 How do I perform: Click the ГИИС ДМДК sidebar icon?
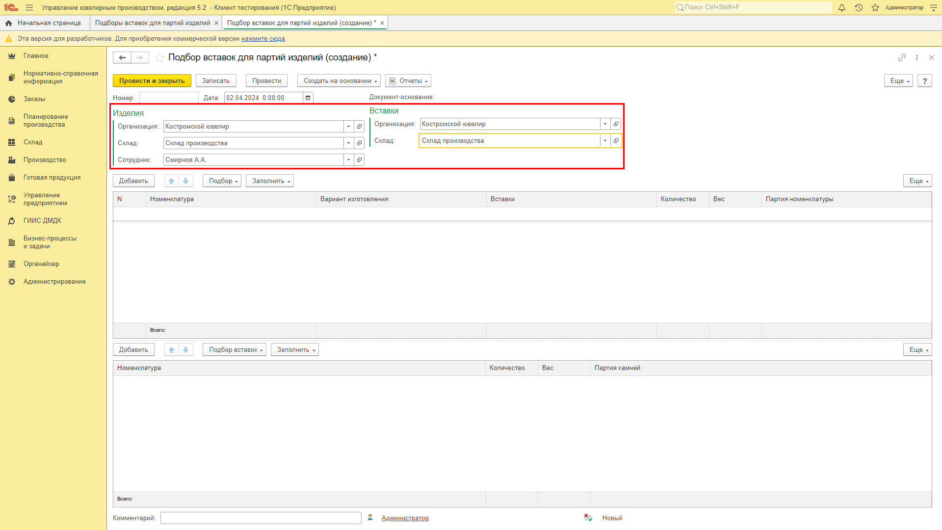(12, 221)
